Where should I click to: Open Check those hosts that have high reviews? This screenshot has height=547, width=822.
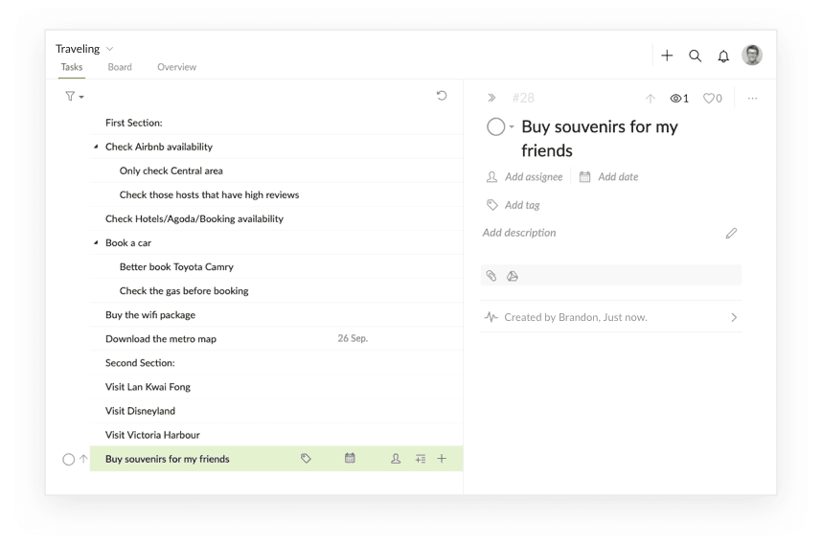[276, 194]
